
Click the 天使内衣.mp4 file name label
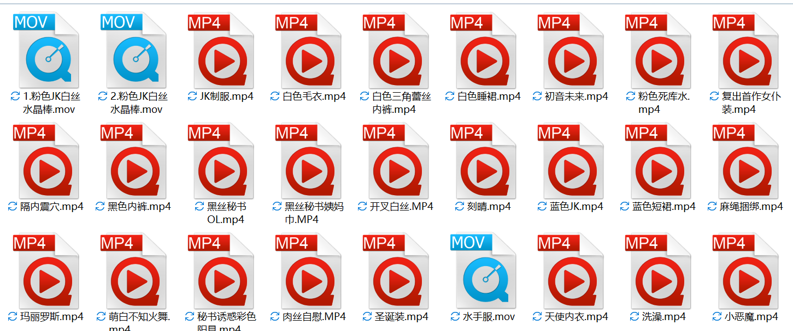click(x=577, y=317)
